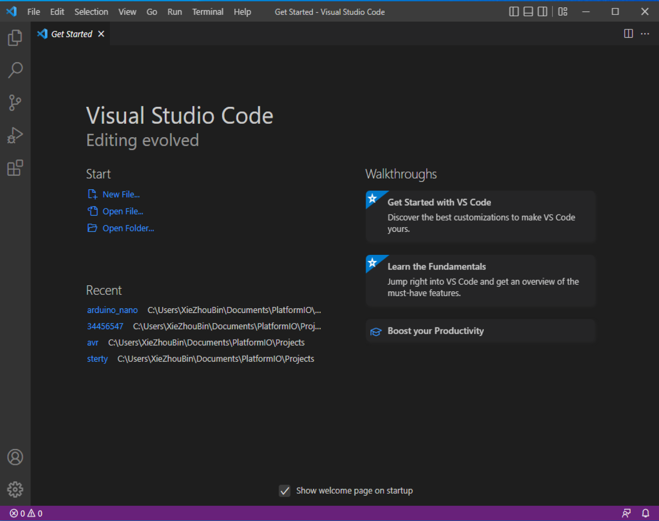Open the Extensions marketplace
The width and height of the screenshot is (659, 521).
pyautogui.click(x=15, y=168)
